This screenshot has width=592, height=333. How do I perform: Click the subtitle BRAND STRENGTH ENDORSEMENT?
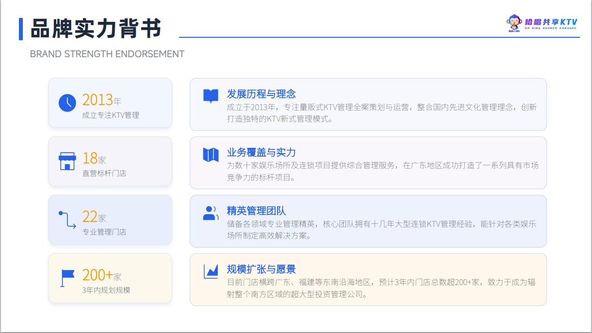point(107,54)
